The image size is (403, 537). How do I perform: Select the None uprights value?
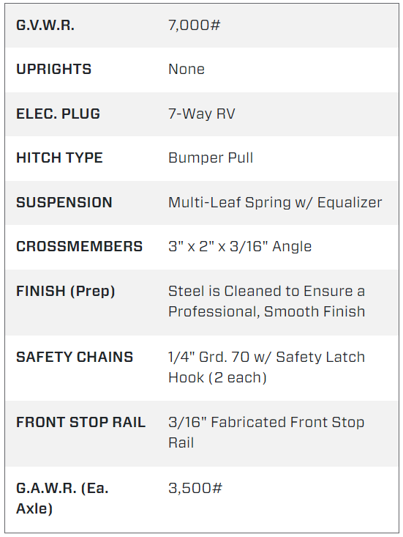click(x=187, y=69)
